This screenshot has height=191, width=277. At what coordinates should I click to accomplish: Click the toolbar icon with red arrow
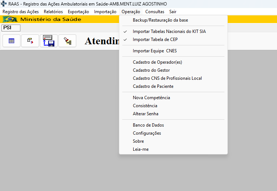(x=30, y=41)
